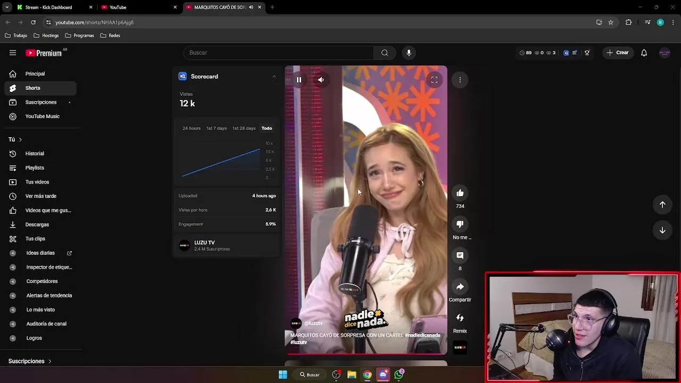Open Suscripciones in the sidebar

coord(40,102)
